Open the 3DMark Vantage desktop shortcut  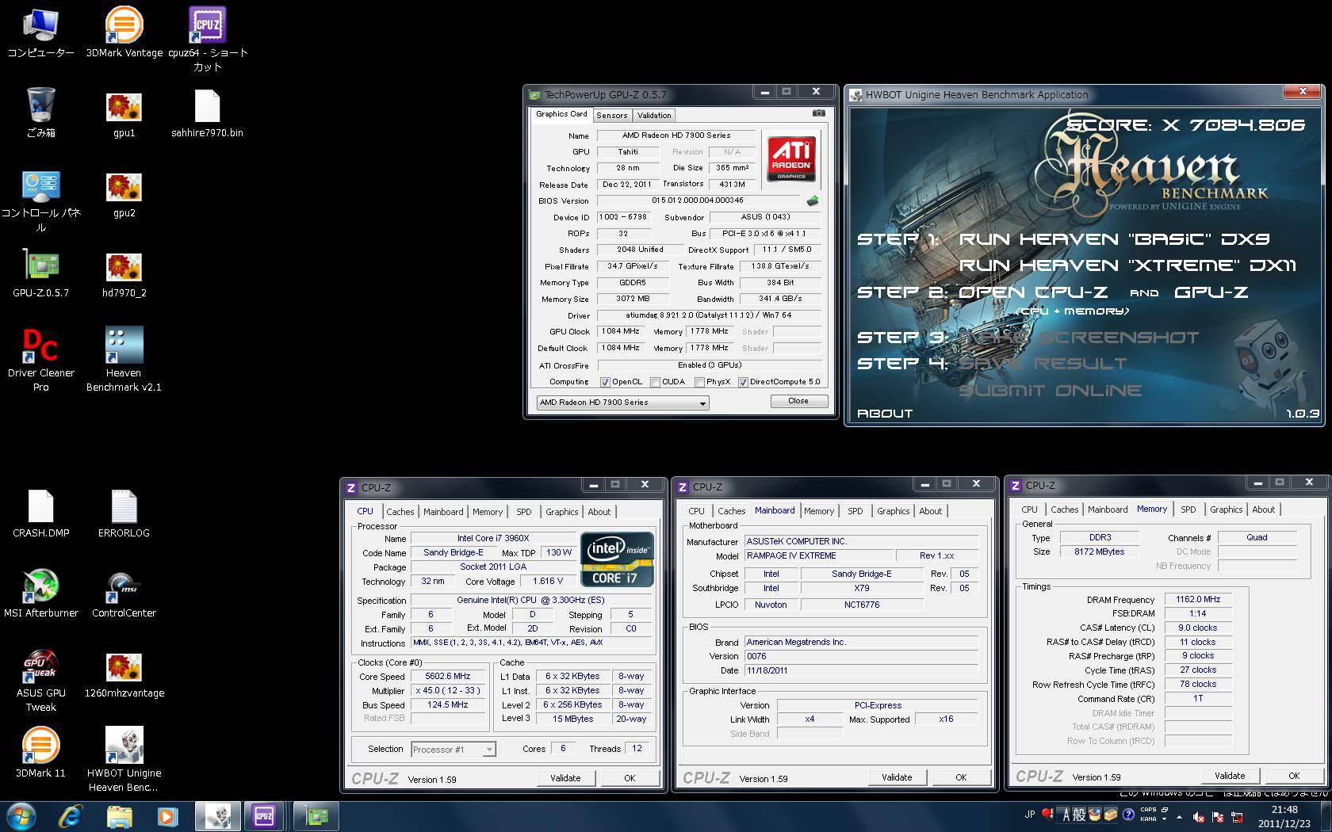[x=124, y=32]
